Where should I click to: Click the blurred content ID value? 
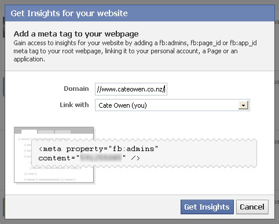[101, 158]
